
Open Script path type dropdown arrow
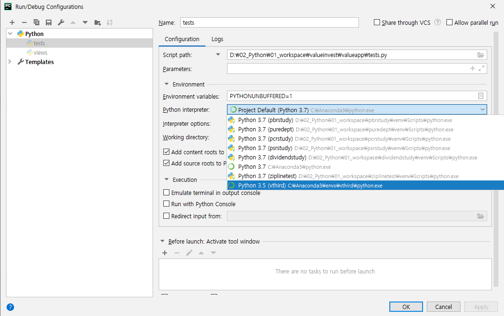[218, 55]
